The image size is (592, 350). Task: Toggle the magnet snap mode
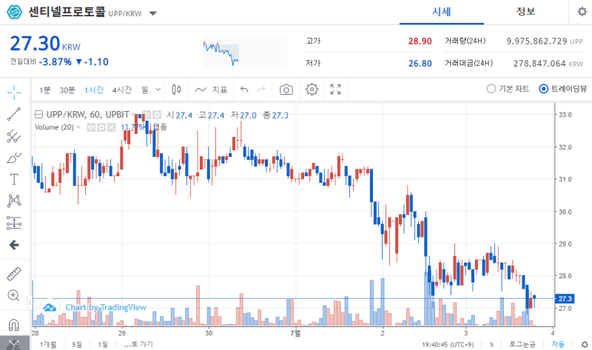(13, 325)
